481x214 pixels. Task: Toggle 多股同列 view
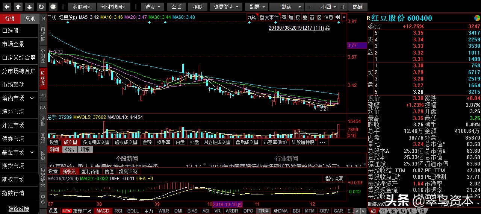click(x=82, y=7)
